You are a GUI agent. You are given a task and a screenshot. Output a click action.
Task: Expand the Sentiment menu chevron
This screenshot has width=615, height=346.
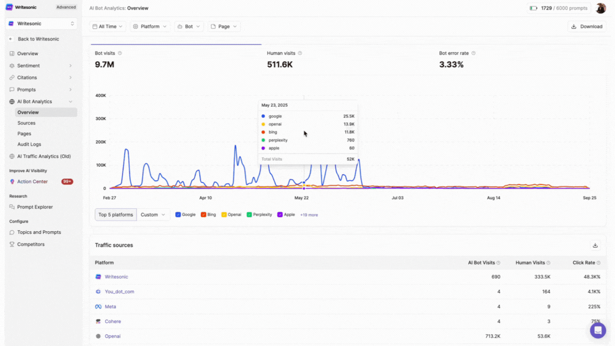(70, 66)
